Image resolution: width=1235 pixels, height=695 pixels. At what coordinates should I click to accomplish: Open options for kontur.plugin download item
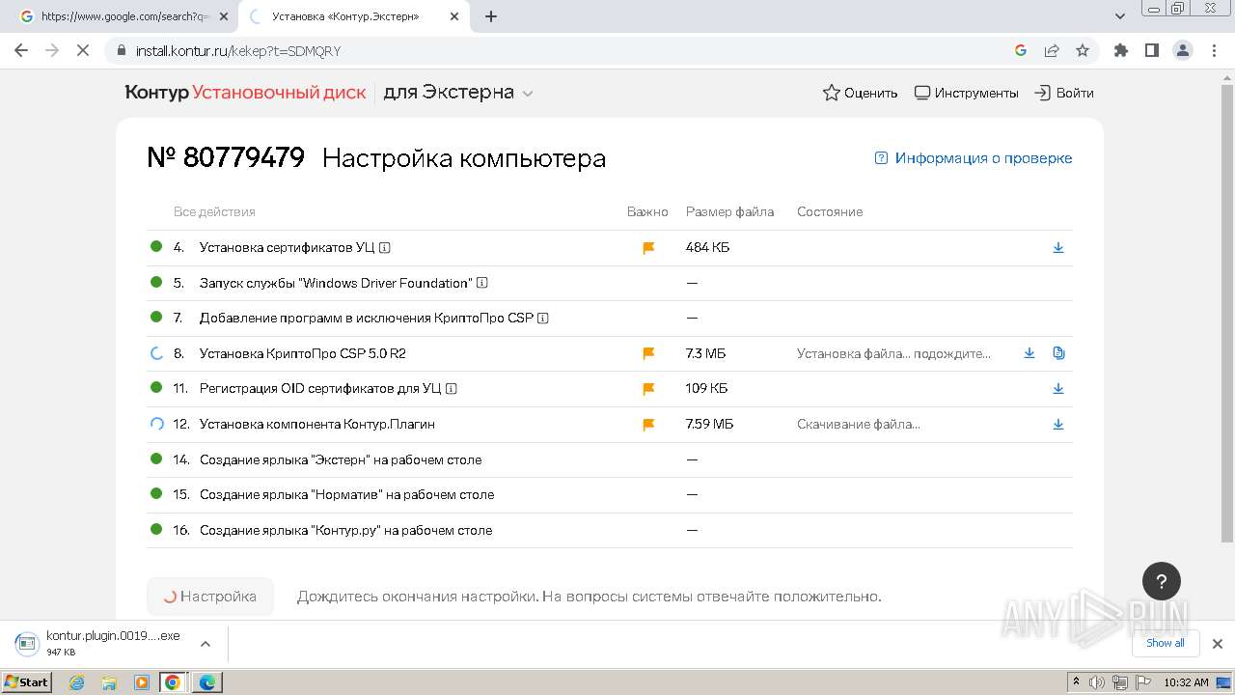(205, 644)
